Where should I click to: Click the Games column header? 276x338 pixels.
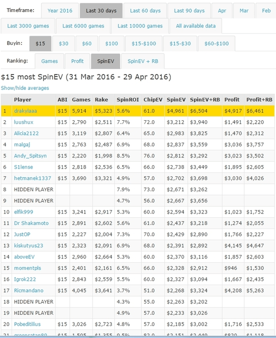[x=81, y=99]
